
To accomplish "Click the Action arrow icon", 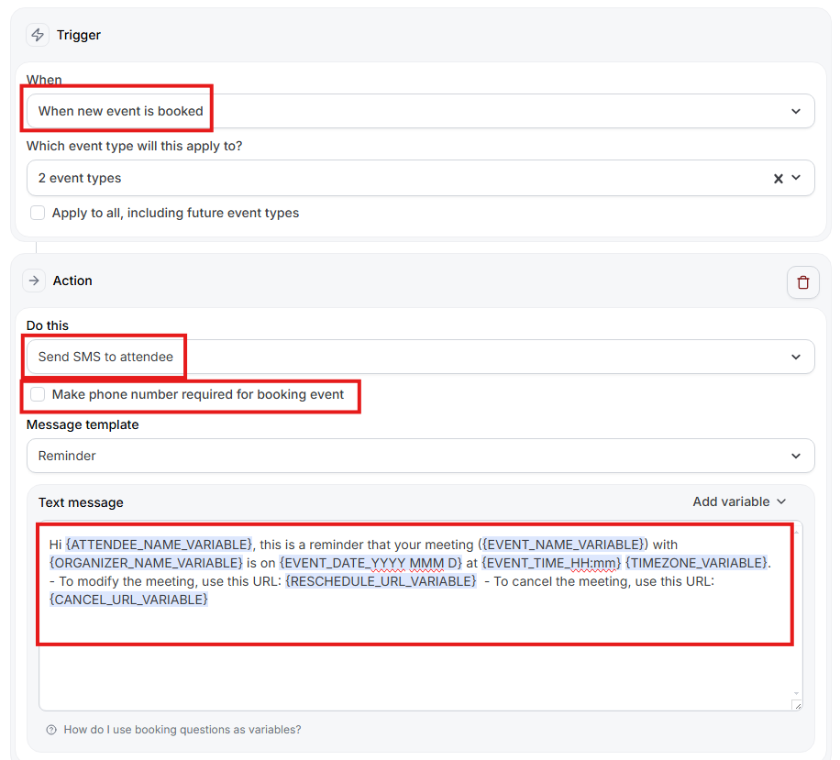I will pos(34,281).
